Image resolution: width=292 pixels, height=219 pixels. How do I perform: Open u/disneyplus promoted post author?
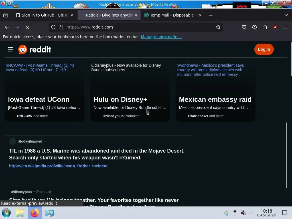pyautogui.click(x=21, y=192)
